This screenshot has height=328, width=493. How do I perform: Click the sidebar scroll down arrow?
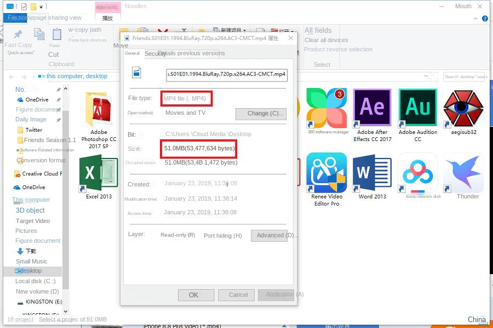tap(65, 312)
